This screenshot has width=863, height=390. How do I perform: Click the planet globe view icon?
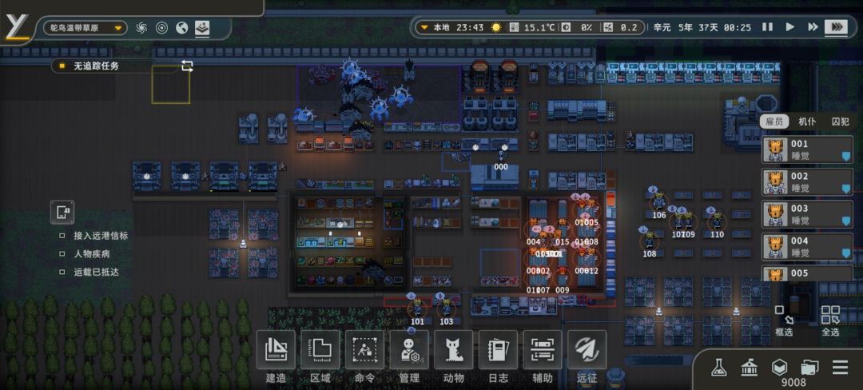pos(181,28)
